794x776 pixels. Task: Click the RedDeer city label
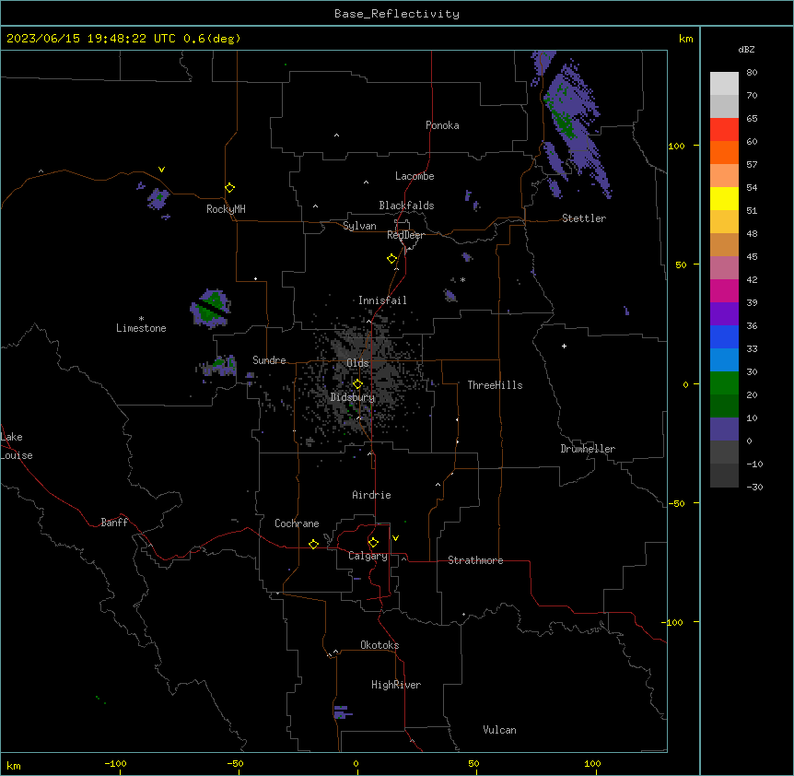[405, 235]
